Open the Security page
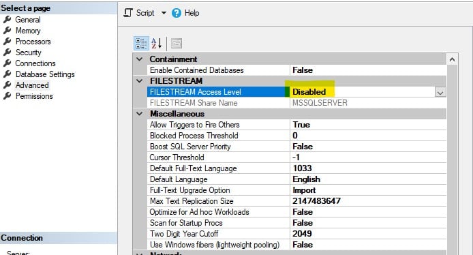473x255 pixels. pos(29,52)
